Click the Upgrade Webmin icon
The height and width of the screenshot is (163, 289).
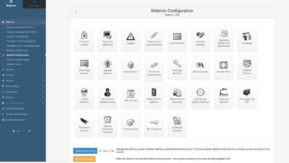point(107,67)
